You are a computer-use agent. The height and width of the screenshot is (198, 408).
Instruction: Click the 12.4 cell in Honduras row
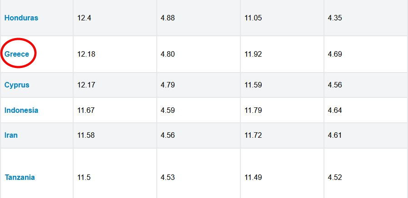pyautogui.click(x=84, y=18)
